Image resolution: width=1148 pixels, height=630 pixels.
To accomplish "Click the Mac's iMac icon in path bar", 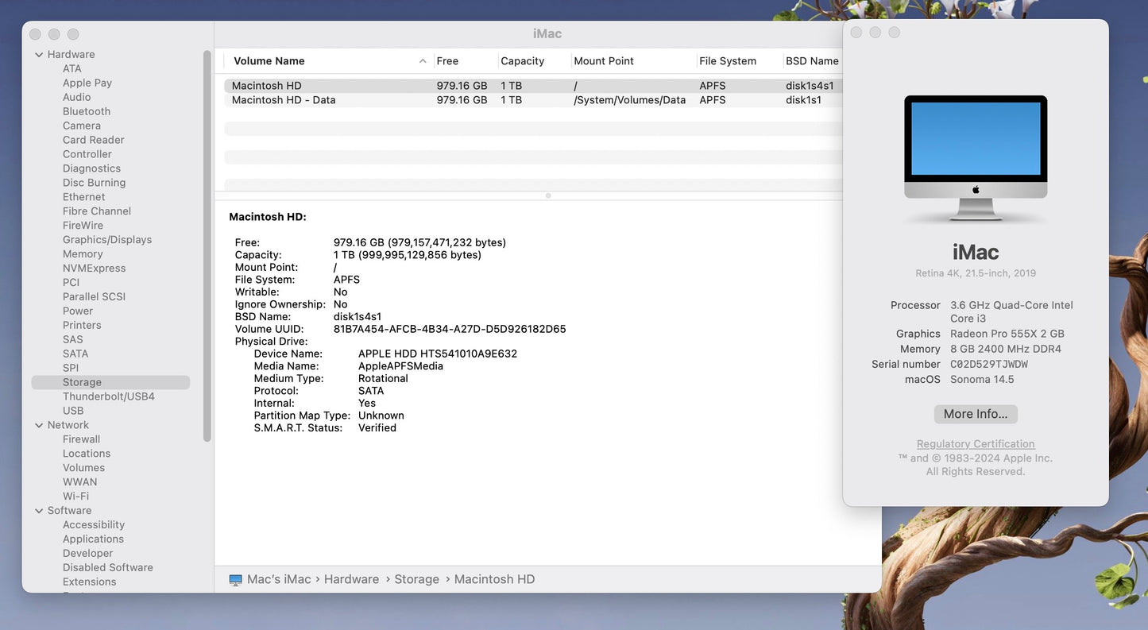I will pos(235,580).
